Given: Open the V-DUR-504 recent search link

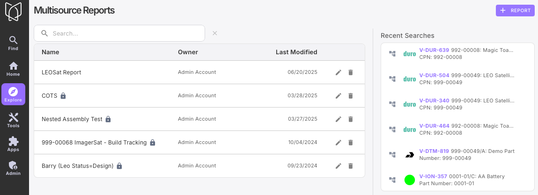Looking at the screenshot, I should [434, 75].
